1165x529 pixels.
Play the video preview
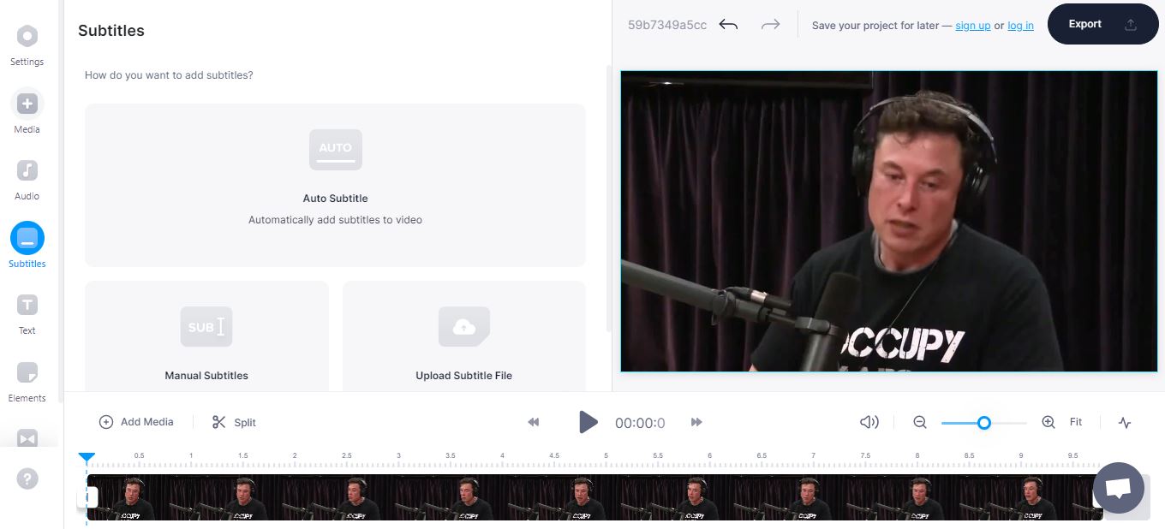tap(588, 422)
